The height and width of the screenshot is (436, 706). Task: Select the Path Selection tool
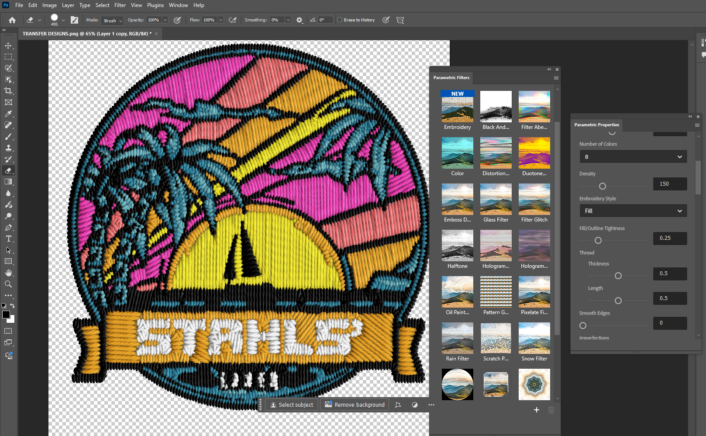coord(8,250)
